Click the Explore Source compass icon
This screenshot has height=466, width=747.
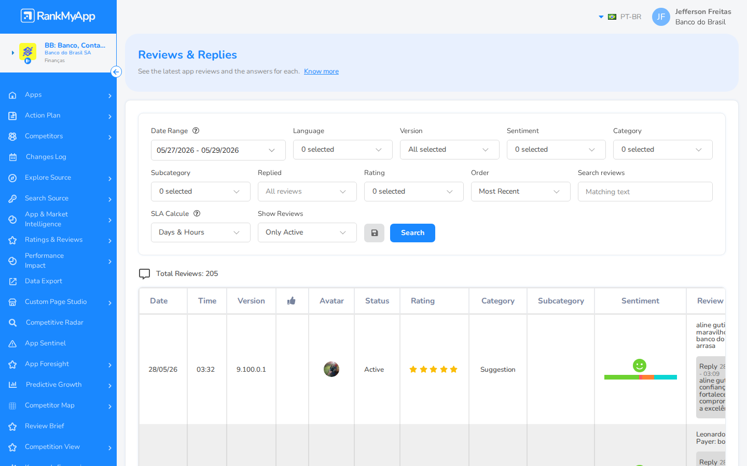coord(12,178)
